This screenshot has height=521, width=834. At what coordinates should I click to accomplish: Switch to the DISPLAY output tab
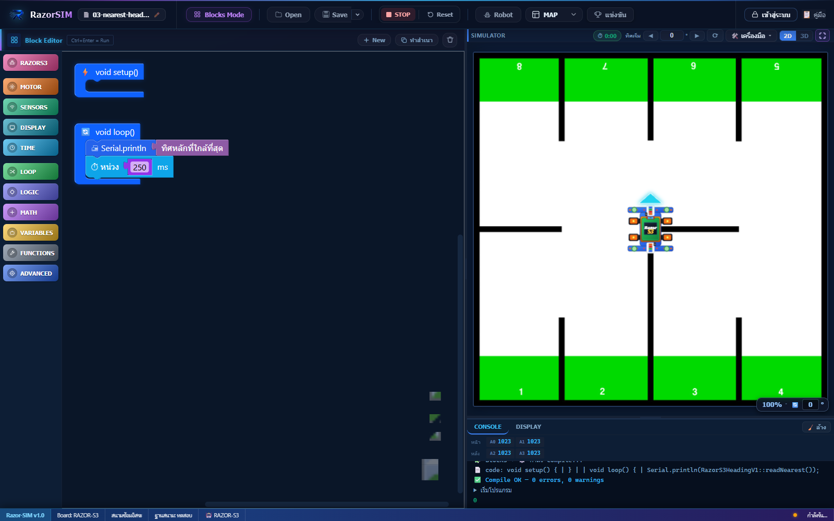(x=529, y=427)
